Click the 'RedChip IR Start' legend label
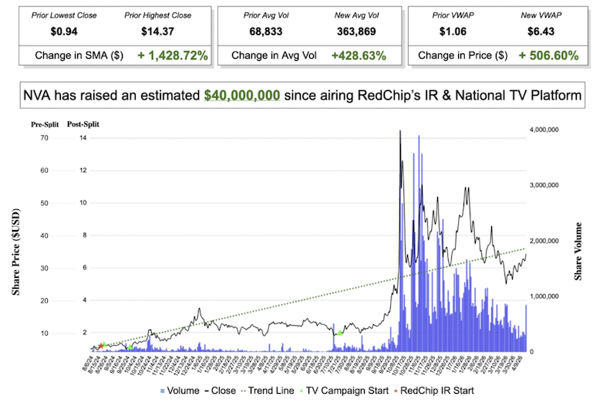593x403 pixels. (x=436, y=391)
